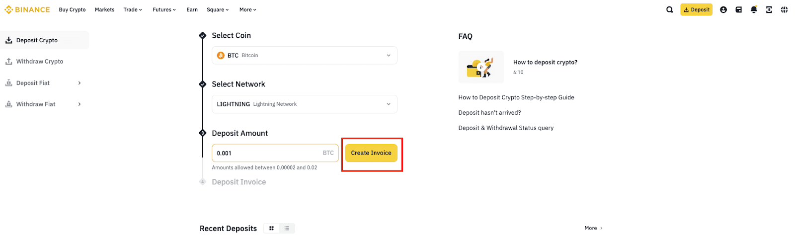The width and height of the screenshot is (795, 240).
Task: Click the app download icon
Action: (769, 9)
